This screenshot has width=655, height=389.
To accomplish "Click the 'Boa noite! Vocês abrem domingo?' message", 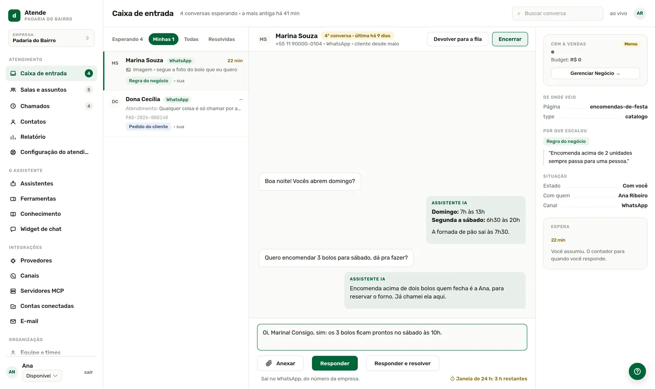I will pyautogui.click(x=309, y=181).
